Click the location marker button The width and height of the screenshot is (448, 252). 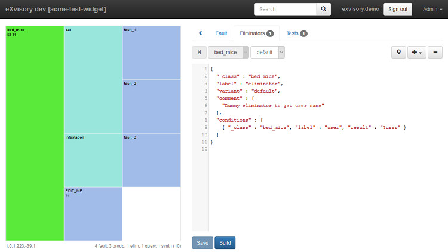(x=398, y=53)
